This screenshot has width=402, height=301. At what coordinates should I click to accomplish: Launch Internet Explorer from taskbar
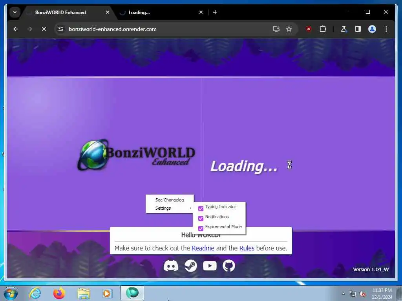35,293
